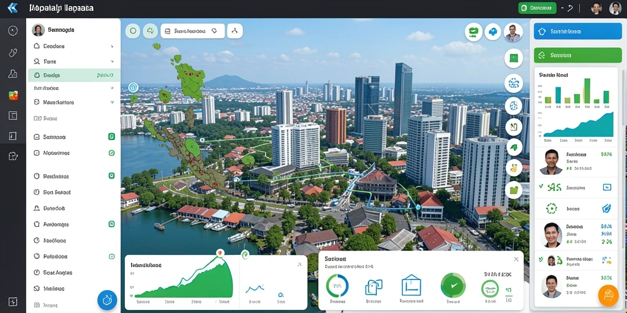This screenshot has width=627, height=313.
Task: Open the compass circle icon in dark sidebar
Action: [x=13, y=31]
